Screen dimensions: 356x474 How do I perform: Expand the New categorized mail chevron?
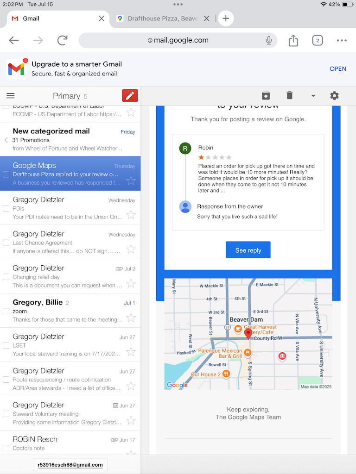coord(6,140)
